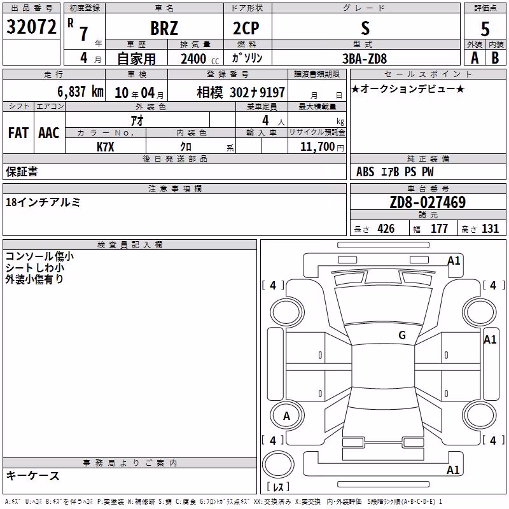
Task: Select the A mark inside the wheel
Action: 286,416
